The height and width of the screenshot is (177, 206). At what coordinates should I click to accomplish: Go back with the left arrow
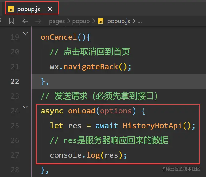pyautogui.click(x=25, y=21)
